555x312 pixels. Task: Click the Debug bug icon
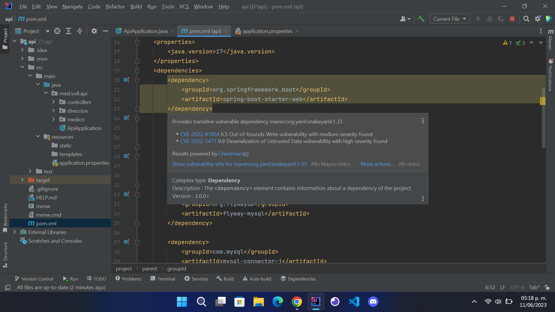click(489, 19)
